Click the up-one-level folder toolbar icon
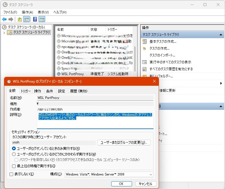 pos(19,20)
